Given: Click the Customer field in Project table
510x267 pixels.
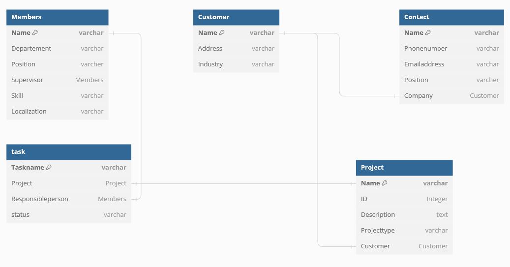Looking at the screenshot, I should tap(404, 246).
